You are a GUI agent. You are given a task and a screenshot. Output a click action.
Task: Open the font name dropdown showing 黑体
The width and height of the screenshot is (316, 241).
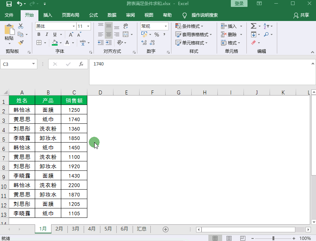pos(74,26)
